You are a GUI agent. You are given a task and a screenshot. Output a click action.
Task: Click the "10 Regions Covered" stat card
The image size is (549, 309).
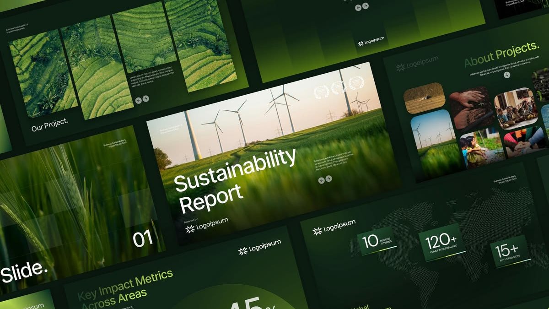click(x=377, y=241)
